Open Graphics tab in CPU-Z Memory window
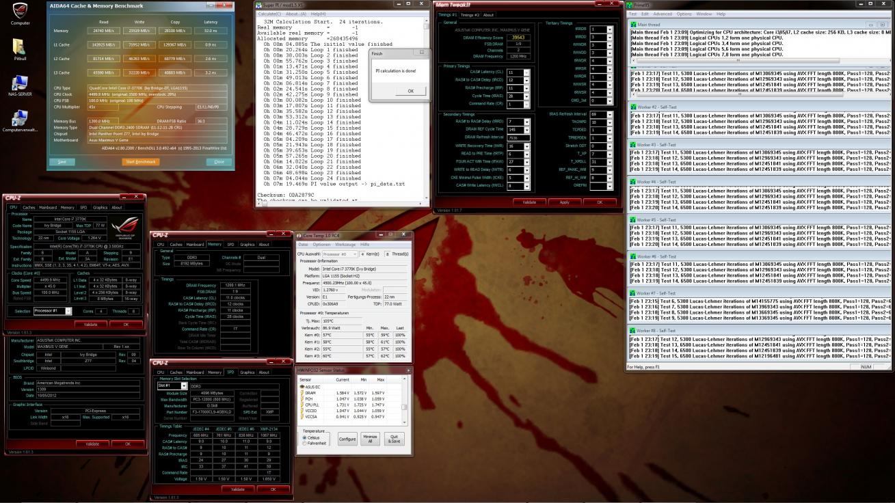 248,244
